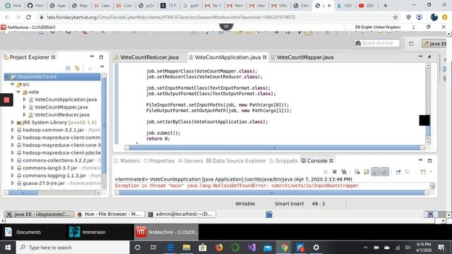Open the Markers view tab
Viewport: 452px width, 254px height.
point(127,161)
